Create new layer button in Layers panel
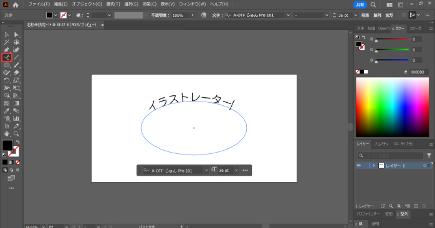Image resolution: width=435 pixels, height=228 pixels. point(416,206)
